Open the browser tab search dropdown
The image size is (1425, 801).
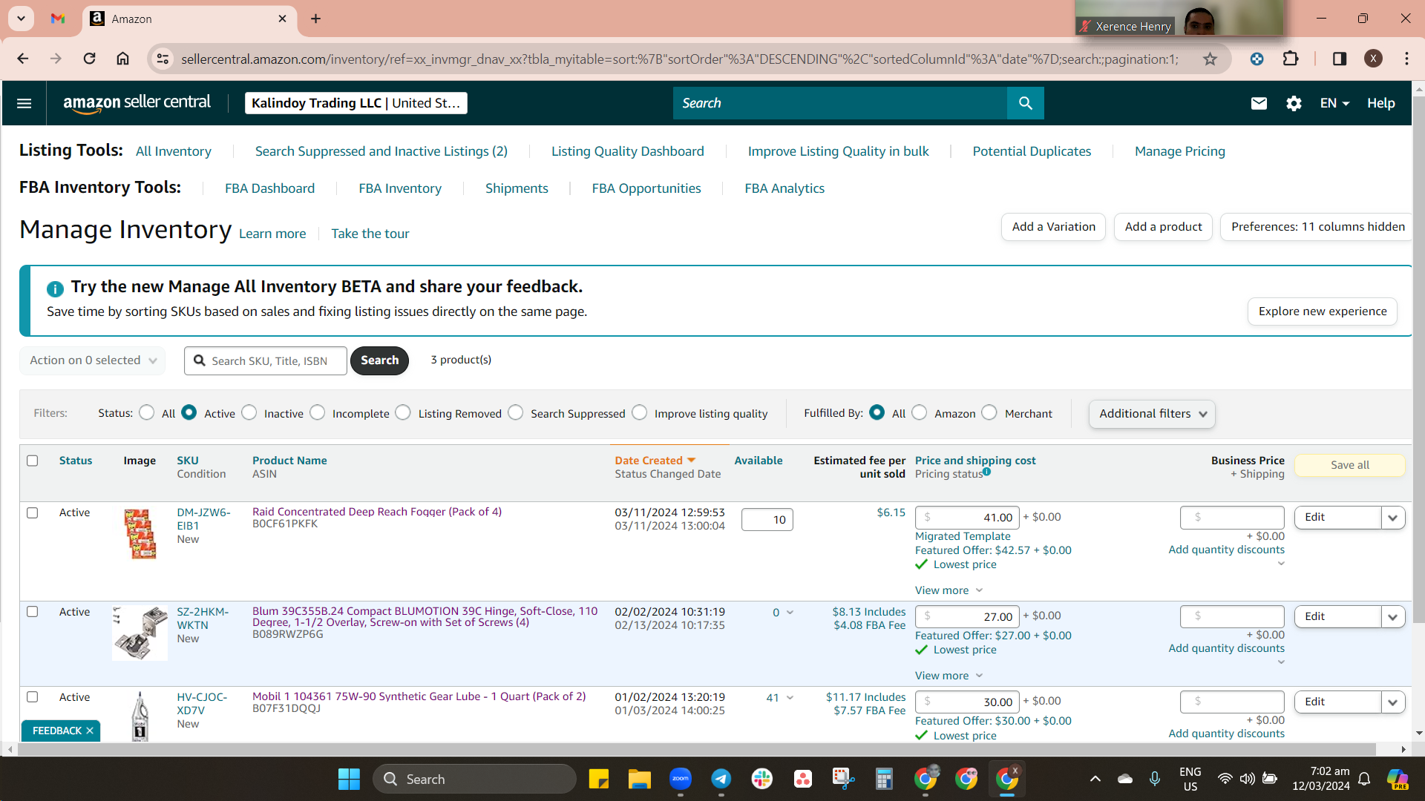(21, 19)
